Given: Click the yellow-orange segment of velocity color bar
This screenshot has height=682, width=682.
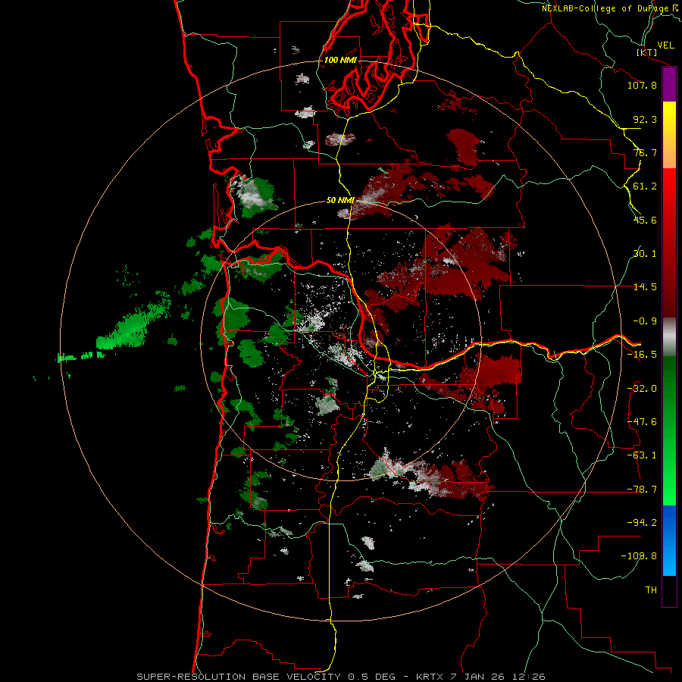Looking at the screenshot, I should (x=669, y=135).
